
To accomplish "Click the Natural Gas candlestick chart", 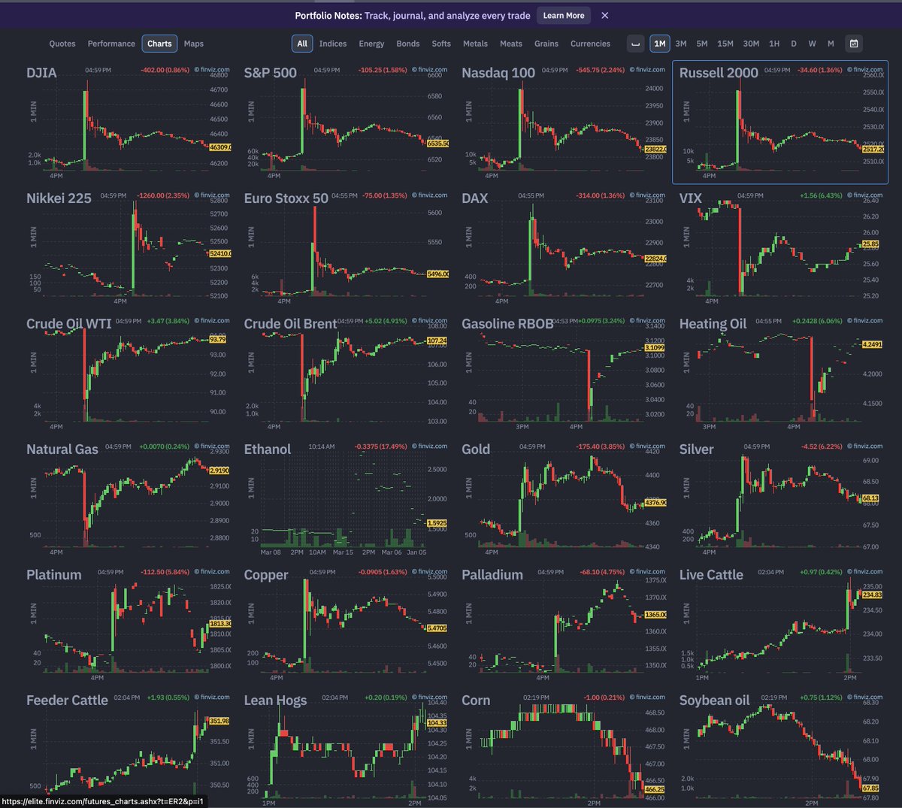I will point(126,500).
